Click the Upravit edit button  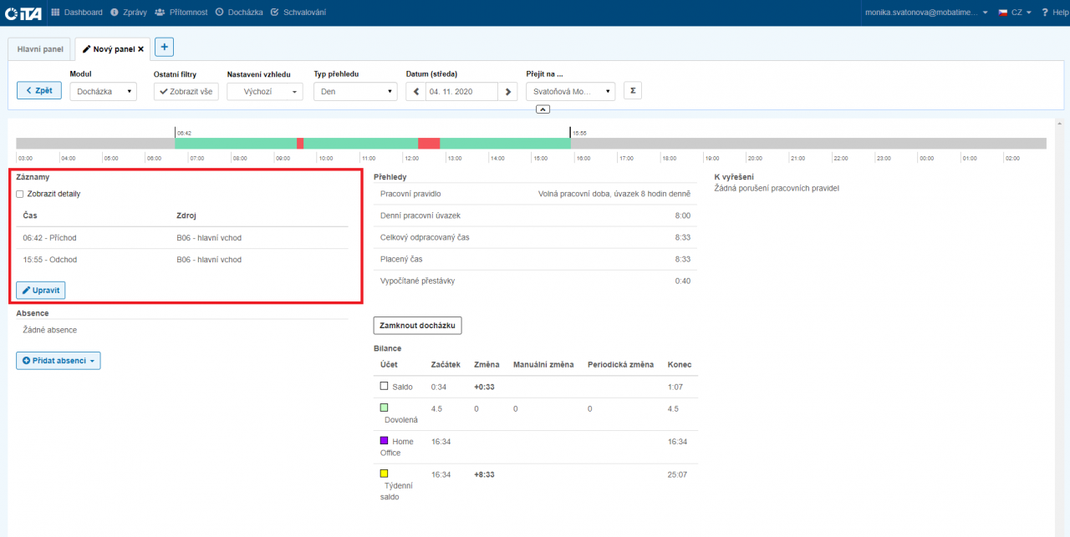(x=40, y=290)
